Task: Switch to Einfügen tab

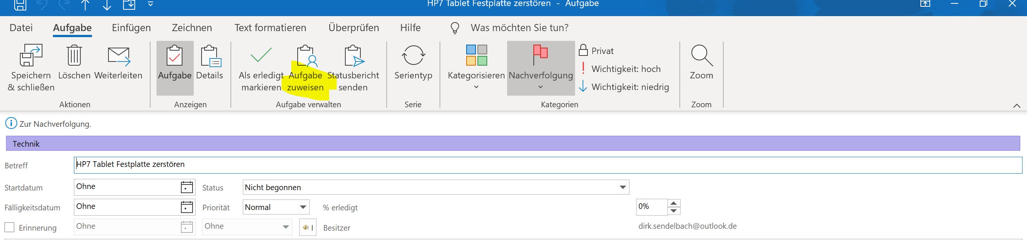Action: (x=131, y=27)
